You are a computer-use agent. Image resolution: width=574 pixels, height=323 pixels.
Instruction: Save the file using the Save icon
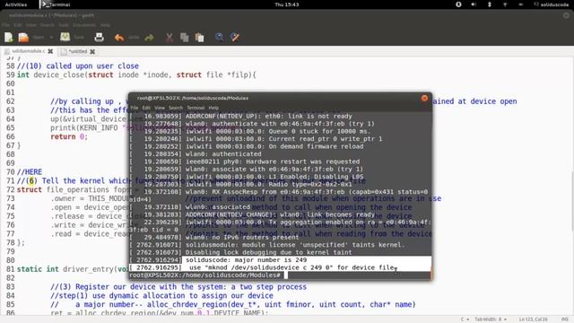[x=65, y=37]
